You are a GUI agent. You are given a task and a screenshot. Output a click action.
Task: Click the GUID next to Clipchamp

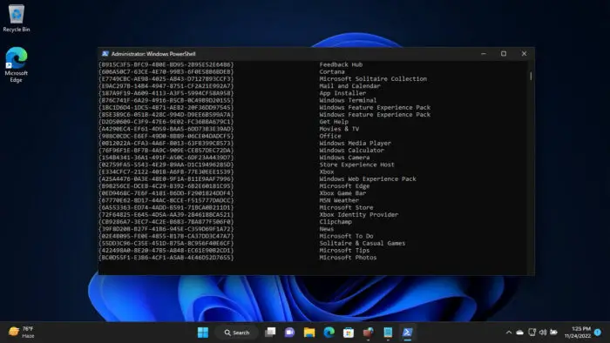[x=166, y=222]
